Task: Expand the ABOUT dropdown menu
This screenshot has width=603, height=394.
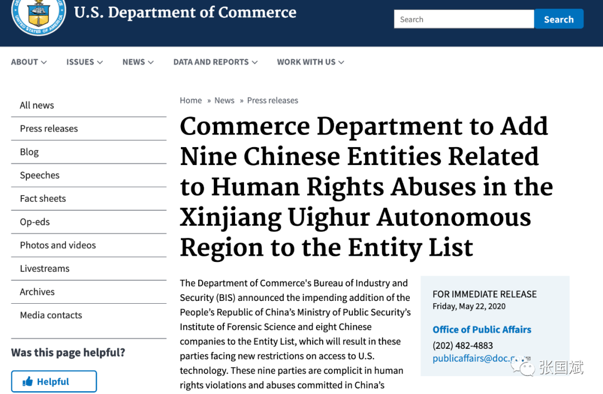Action: [28, 62]
